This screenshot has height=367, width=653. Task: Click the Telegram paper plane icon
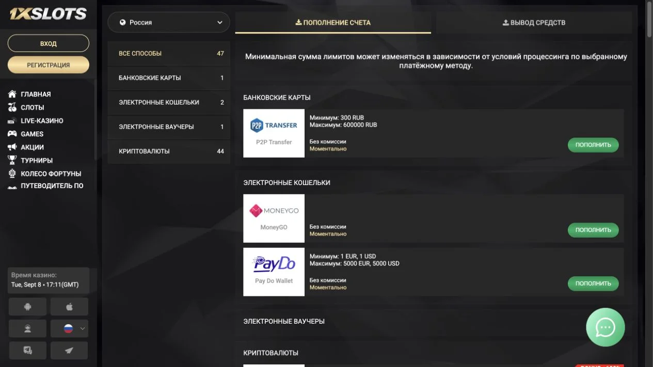pos(69,351)
